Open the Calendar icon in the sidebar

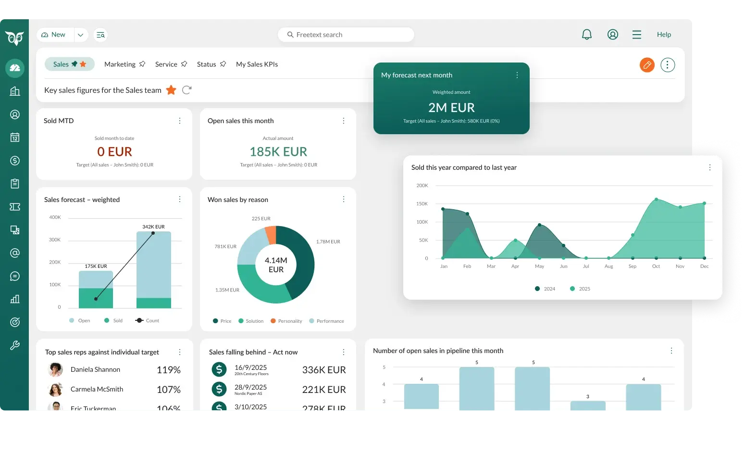pos(14,138)
